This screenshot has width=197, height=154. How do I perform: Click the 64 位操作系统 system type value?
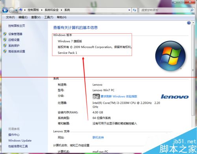click(102, 118)
